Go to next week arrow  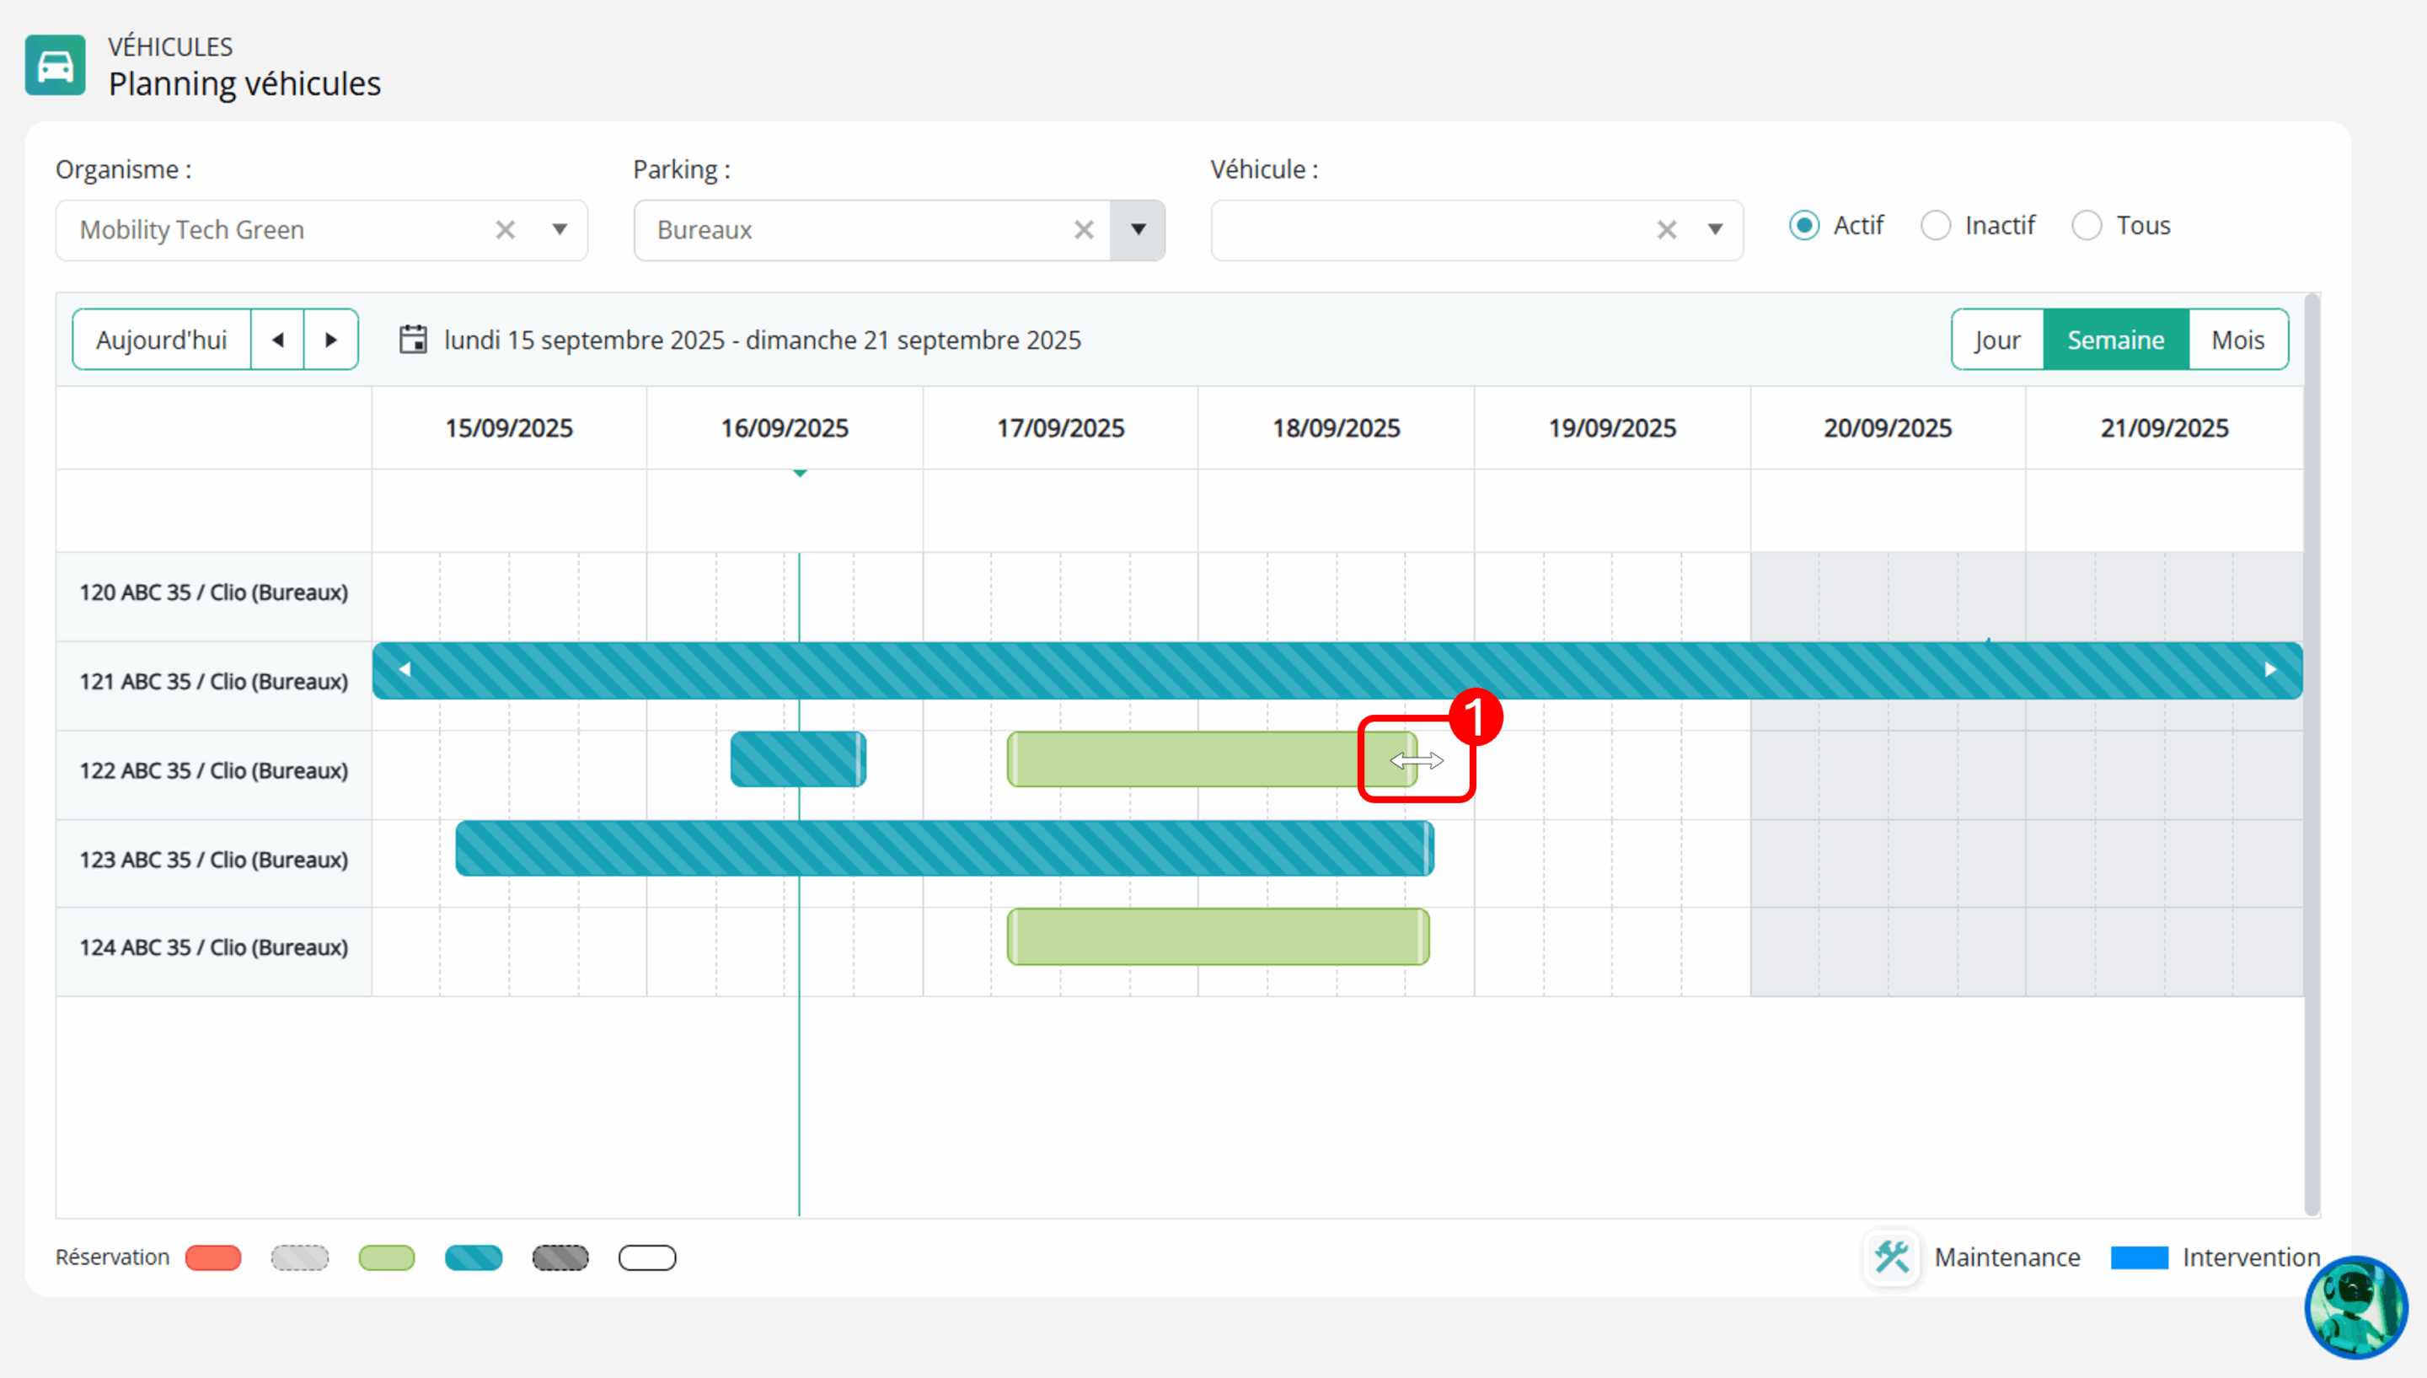point(330,340)
